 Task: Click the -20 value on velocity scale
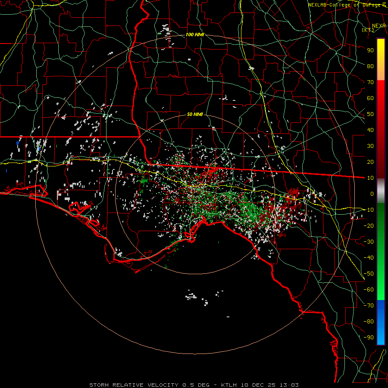pos(369,225)
